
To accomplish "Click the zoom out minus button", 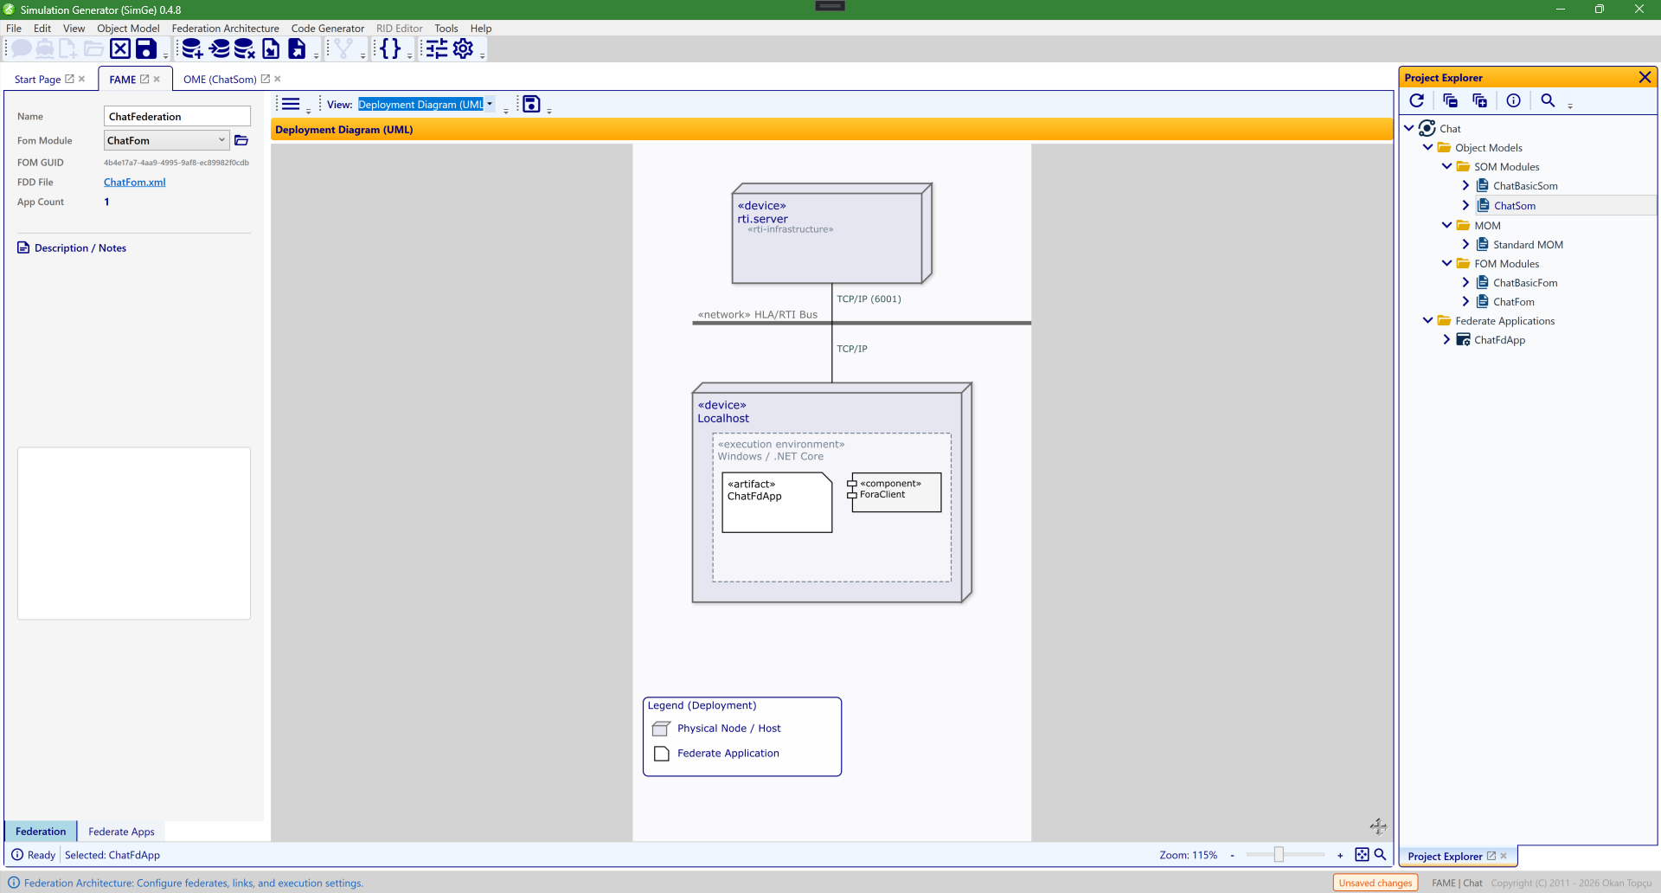I will (1232, 855).
